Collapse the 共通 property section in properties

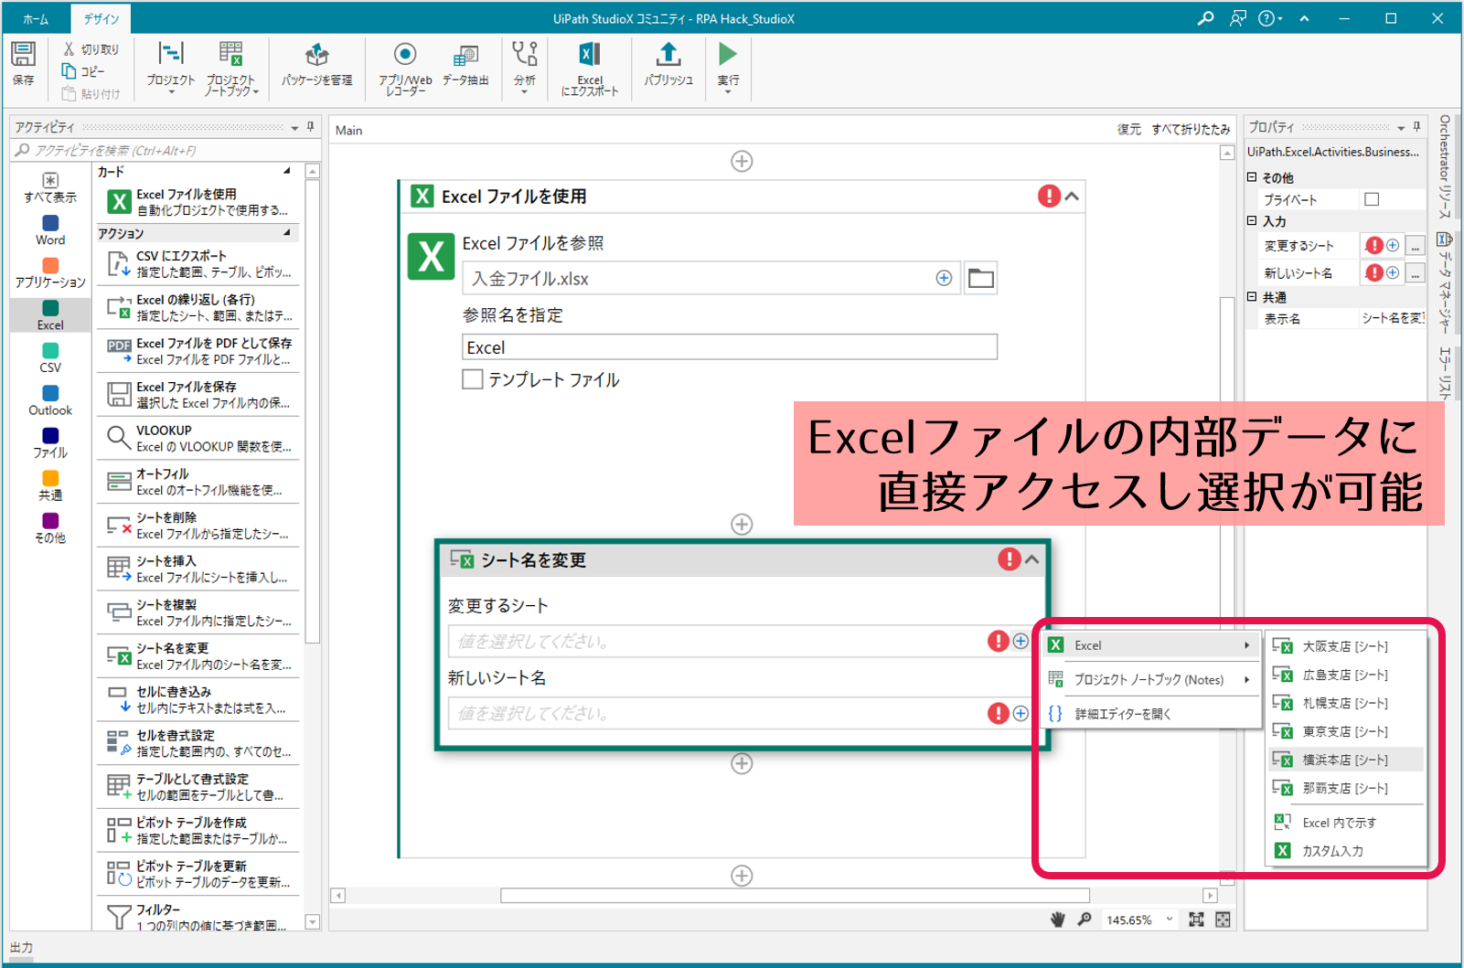(x=1252, y=297)
